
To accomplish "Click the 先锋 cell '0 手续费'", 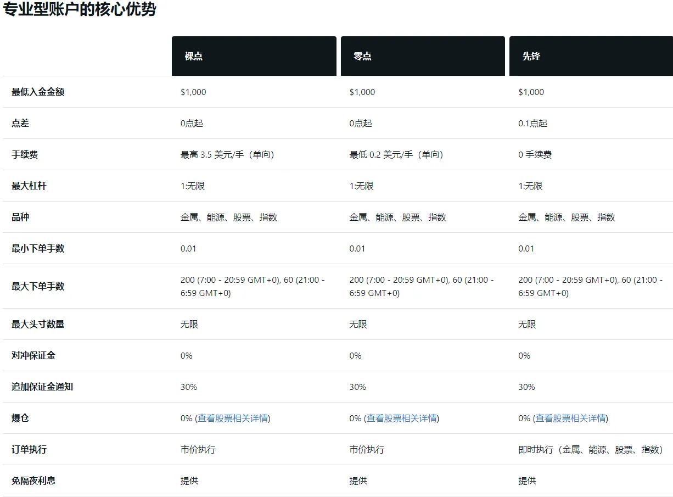I will coord(535,154).
